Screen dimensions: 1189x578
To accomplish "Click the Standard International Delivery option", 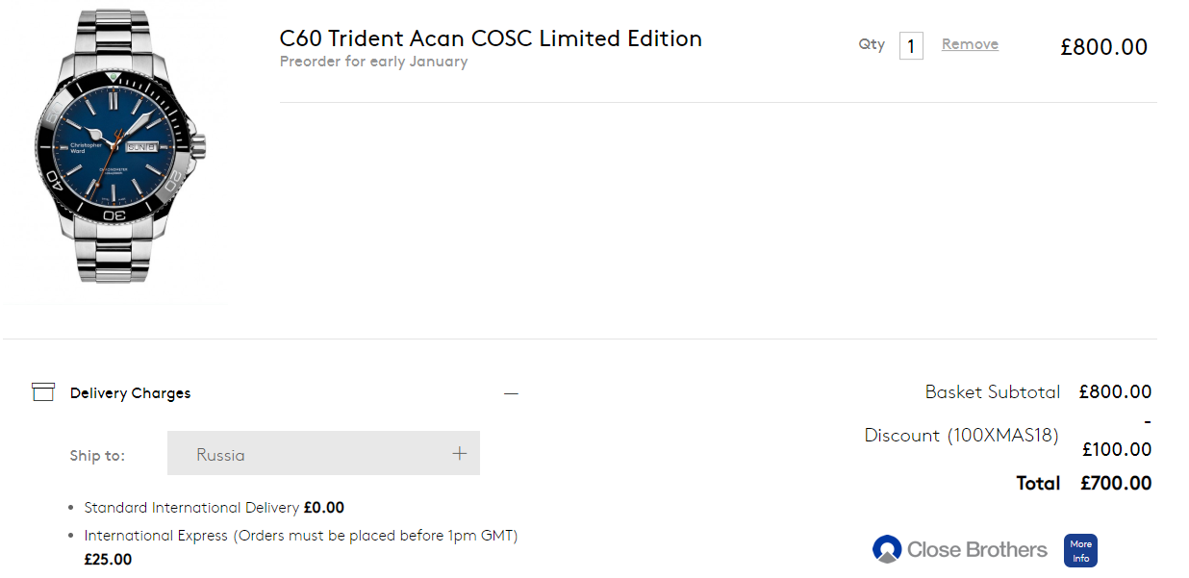I will 192,508.
